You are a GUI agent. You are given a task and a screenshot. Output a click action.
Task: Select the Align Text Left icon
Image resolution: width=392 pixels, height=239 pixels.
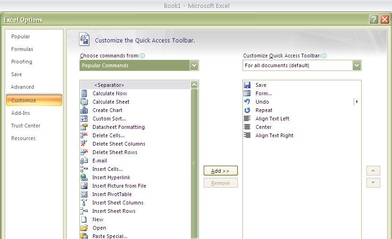point(247,119)
